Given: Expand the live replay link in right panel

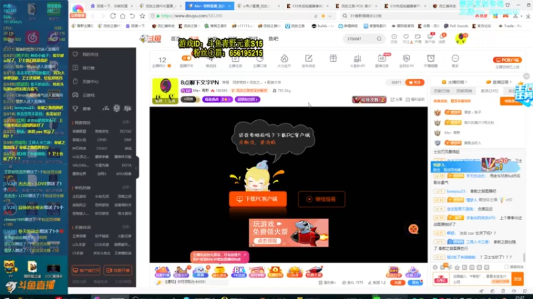Looking at the screenshot, I should point(498,82).
